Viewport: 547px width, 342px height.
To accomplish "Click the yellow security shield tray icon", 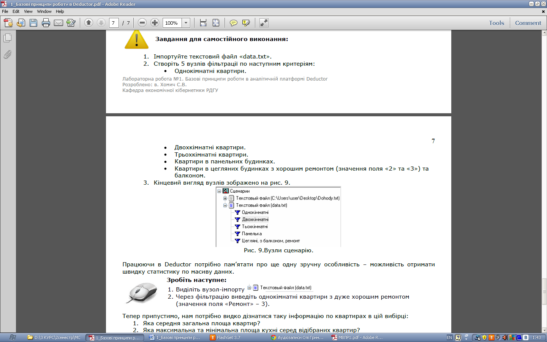I will pos(484,337).
